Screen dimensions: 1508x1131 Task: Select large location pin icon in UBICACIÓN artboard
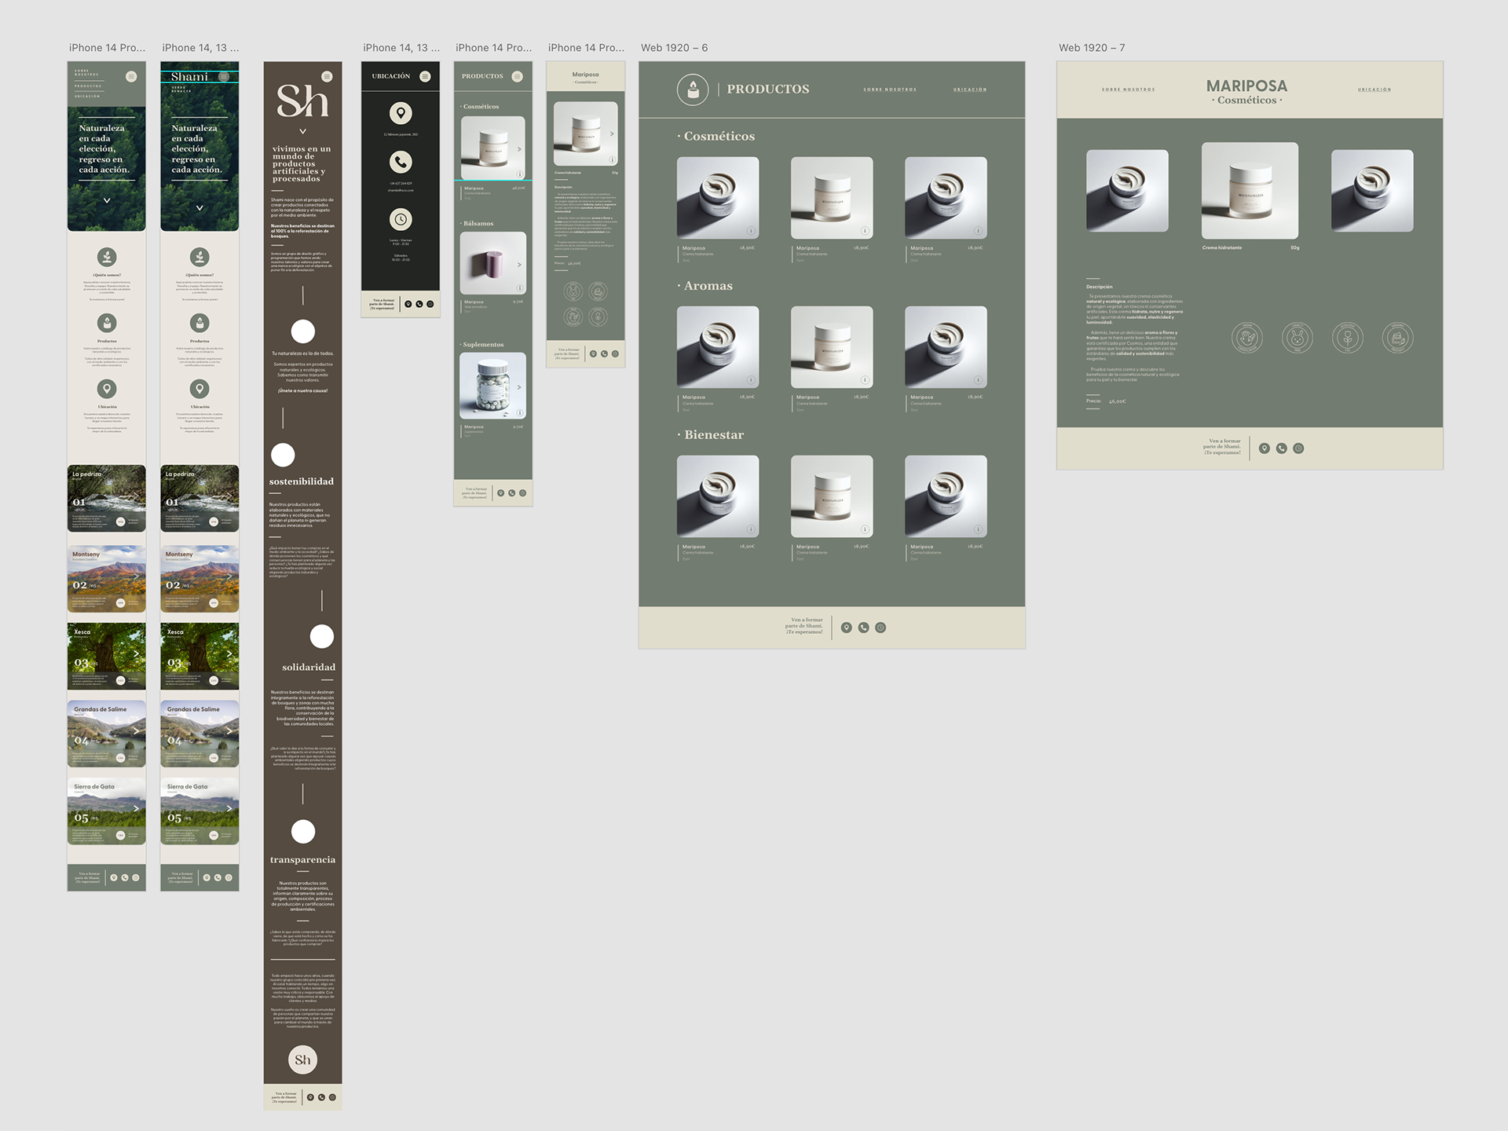401,113
